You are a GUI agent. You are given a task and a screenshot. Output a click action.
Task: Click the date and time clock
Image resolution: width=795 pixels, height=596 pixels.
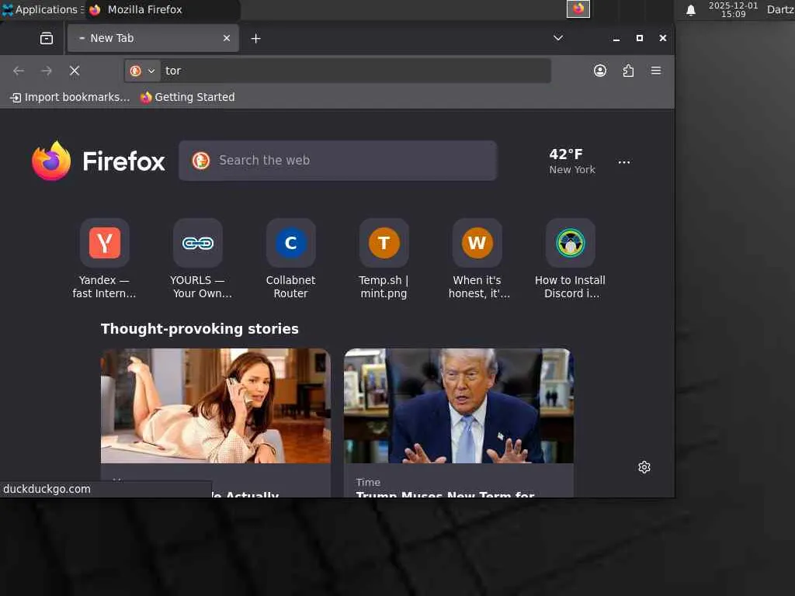click(733, 9)
